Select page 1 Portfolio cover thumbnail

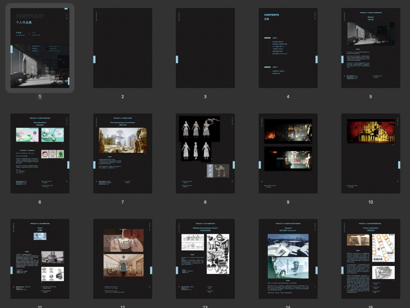pyautogui.click(x=40, y=48)
